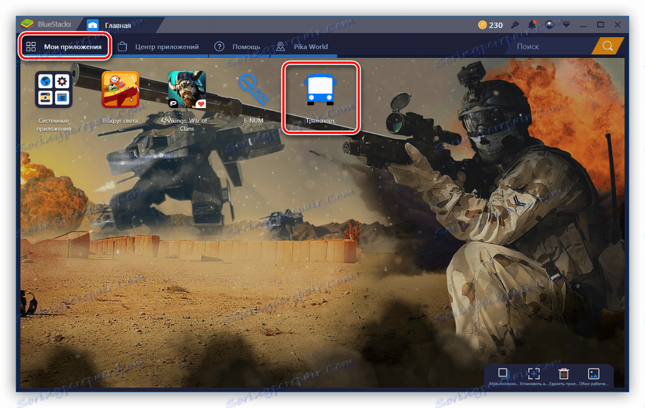The height and width of the screenshot is (408, 645).
Task: Open the notifications bell
Action: click(x=532, y=24)
